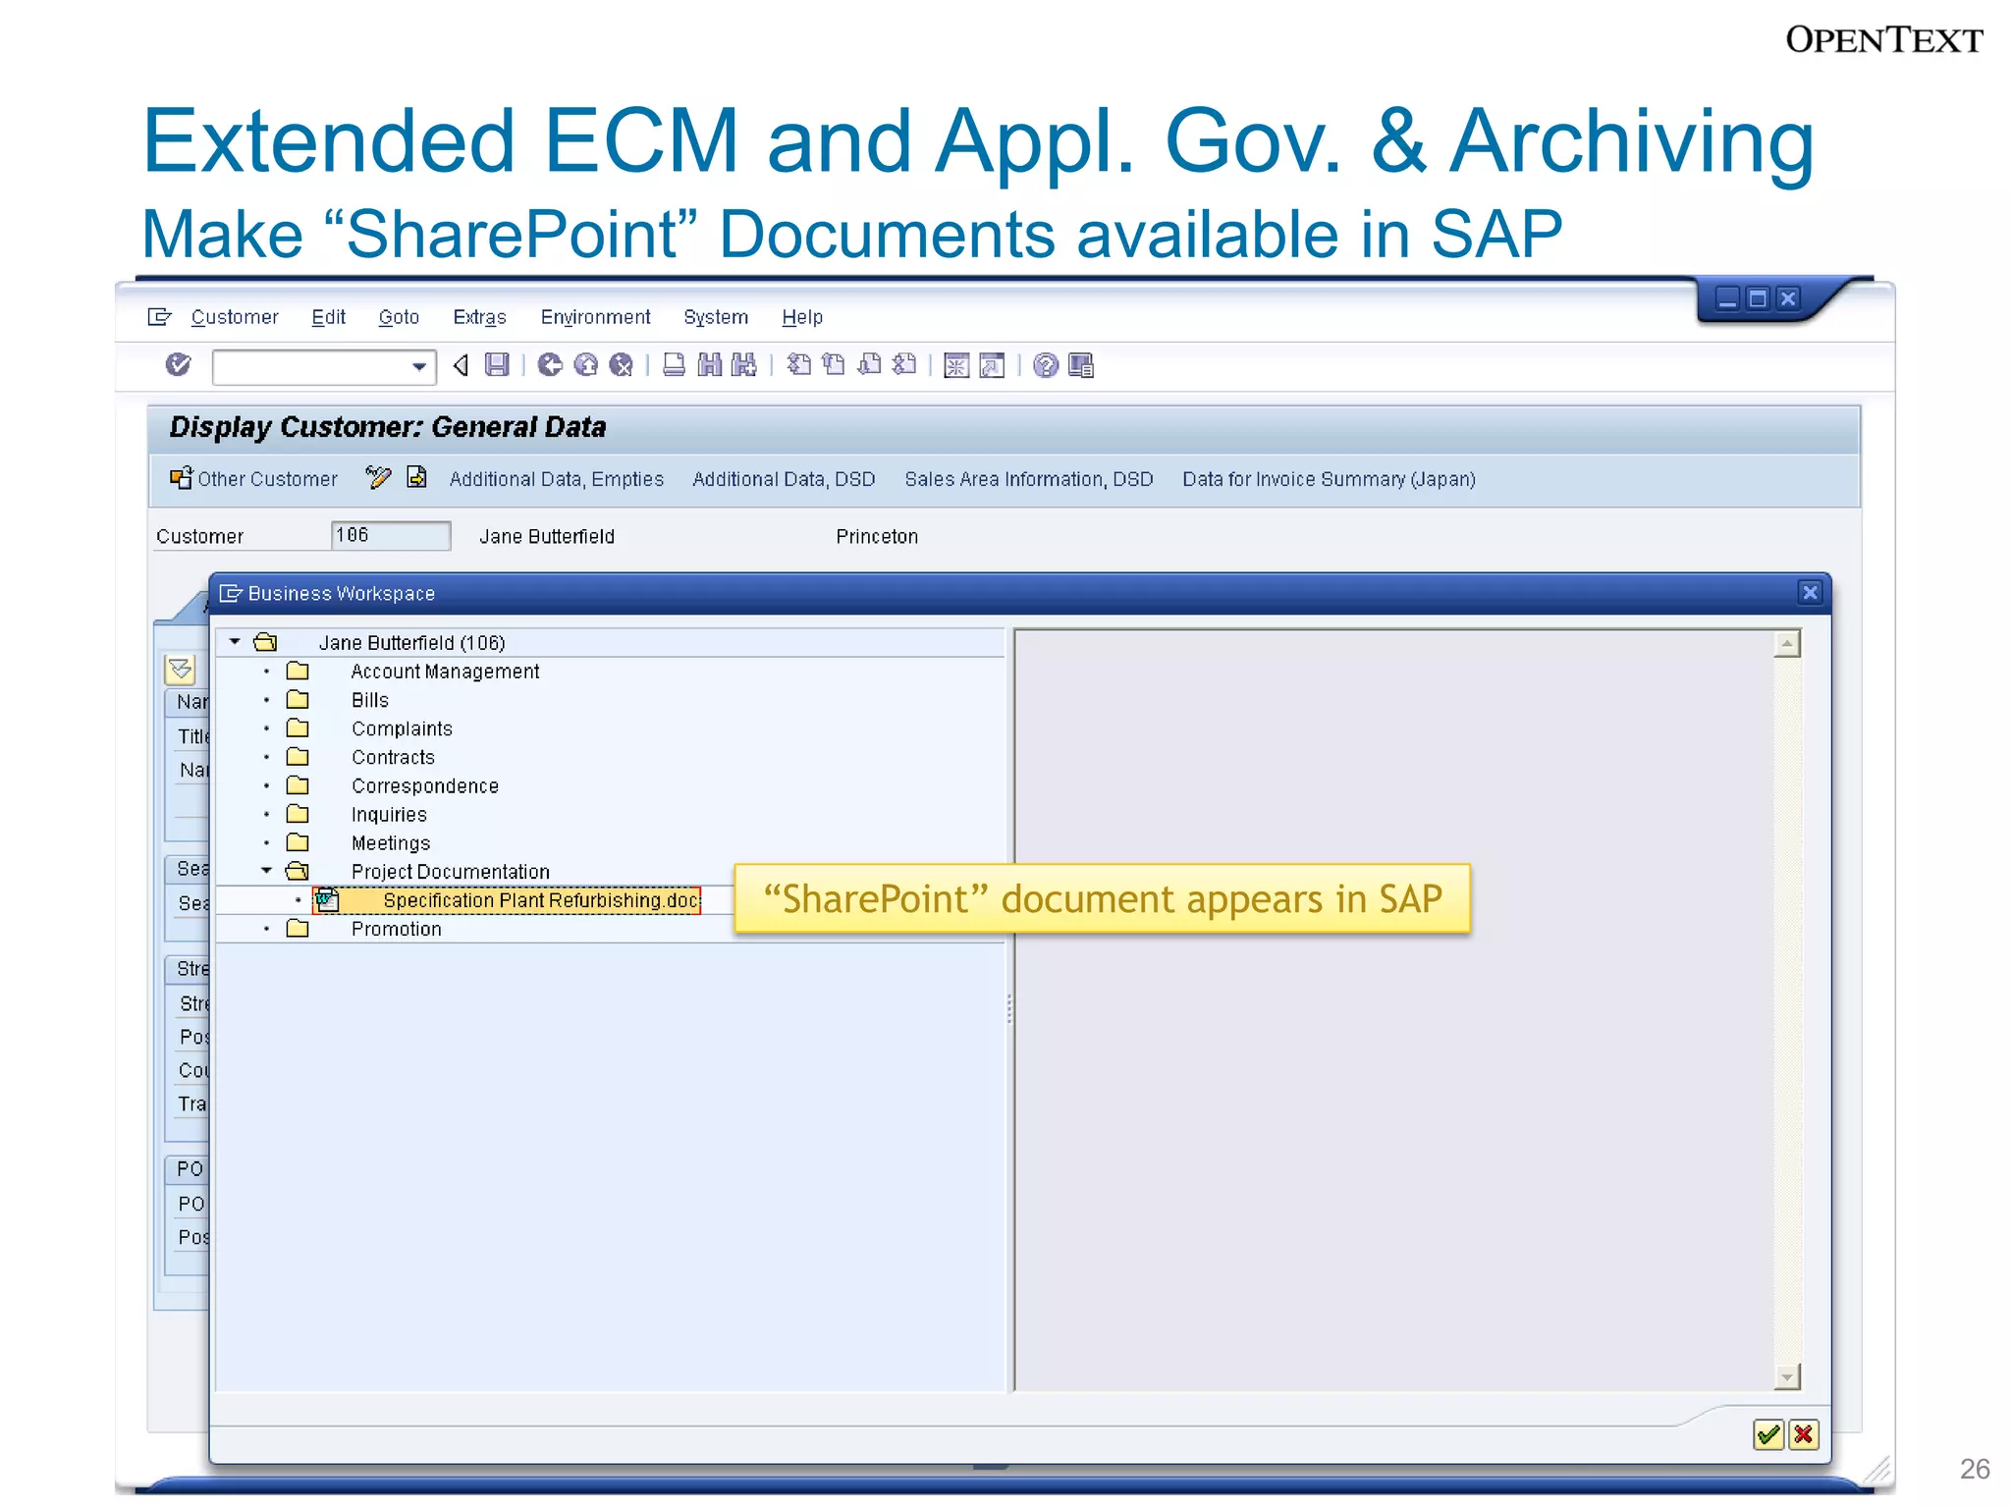This screenshot has width=2011, height=1508.
Task: Click the Word icon of Specification Plant Refurbishing
Action: click(x=327, y=899)
